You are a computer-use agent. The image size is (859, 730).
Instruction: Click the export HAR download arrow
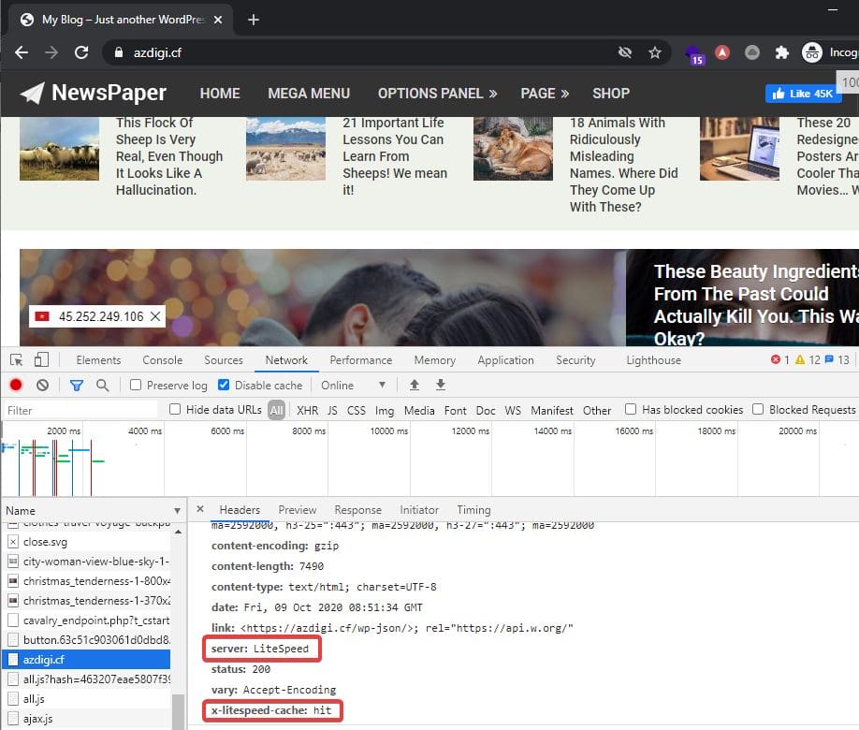441,385
